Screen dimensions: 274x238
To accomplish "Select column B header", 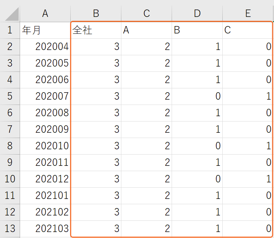I will tap(96, 14).
